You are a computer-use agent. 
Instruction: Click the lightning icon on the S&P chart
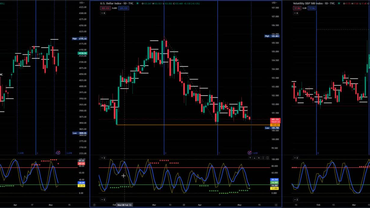click(x=58, y=153)
